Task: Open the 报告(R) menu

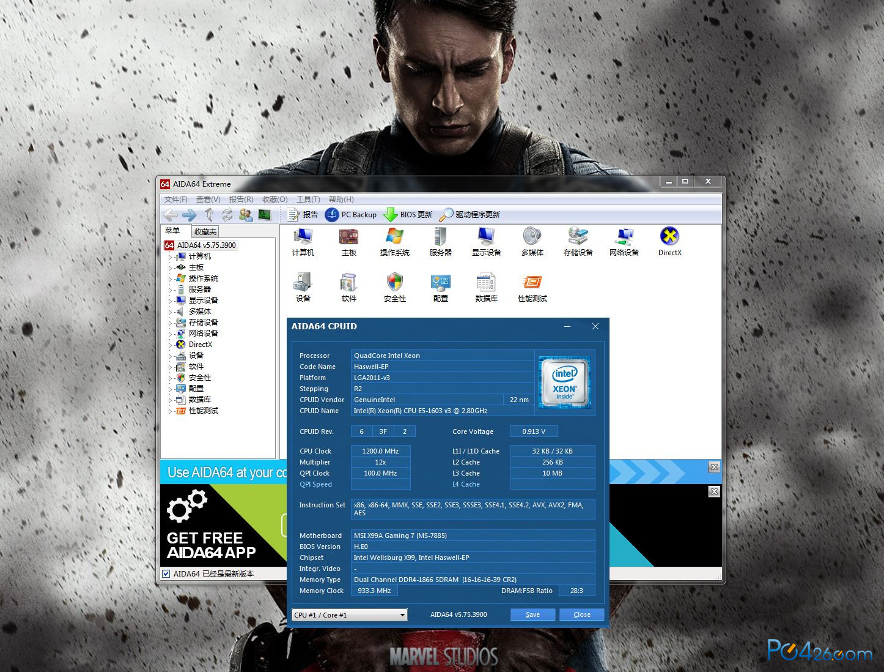Action: (x=241, y=199)
